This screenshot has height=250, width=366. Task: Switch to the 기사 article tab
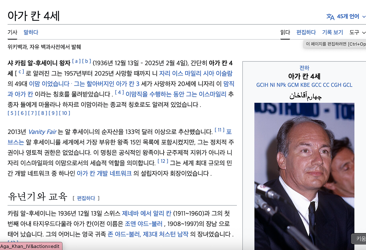point(12,32)
